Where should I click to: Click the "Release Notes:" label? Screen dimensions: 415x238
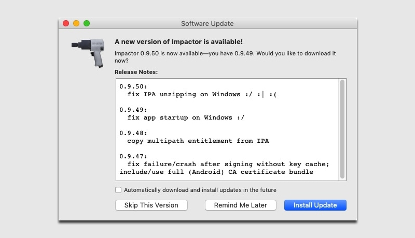coord(136,72)
